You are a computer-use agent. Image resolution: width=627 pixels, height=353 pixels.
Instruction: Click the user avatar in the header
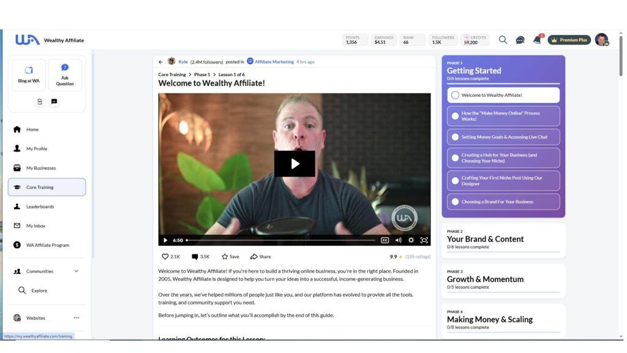(x=601, y=40)
